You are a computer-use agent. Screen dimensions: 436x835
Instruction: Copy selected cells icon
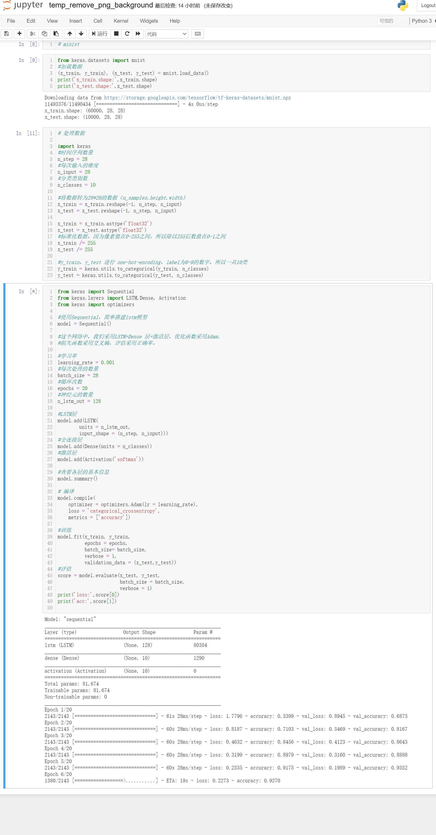(x=44, y=34)
